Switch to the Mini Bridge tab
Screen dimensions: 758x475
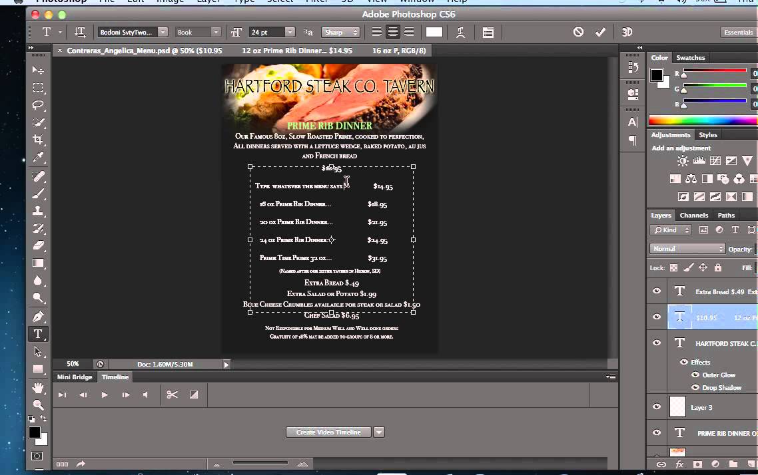[x=75, y=377]
